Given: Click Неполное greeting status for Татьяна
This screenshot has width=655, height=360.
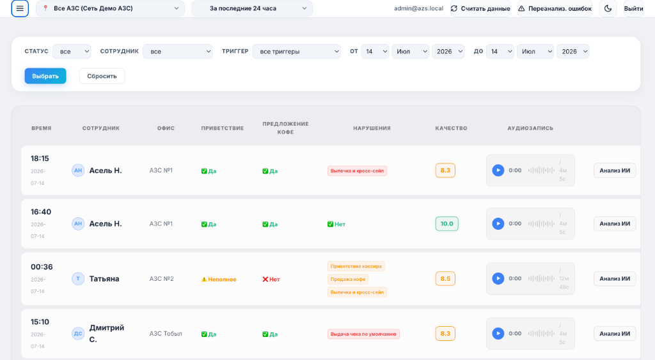Looking at the screenshot, I should click(x=219, y=280).
